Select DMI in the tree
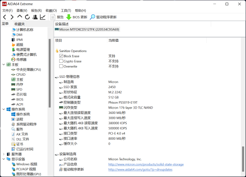246x177 pixels. (x=17, y=35)
